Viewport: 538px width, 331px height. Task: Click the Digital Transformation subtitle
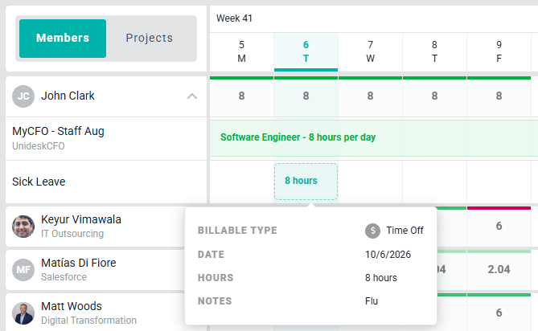pos(89,321)
